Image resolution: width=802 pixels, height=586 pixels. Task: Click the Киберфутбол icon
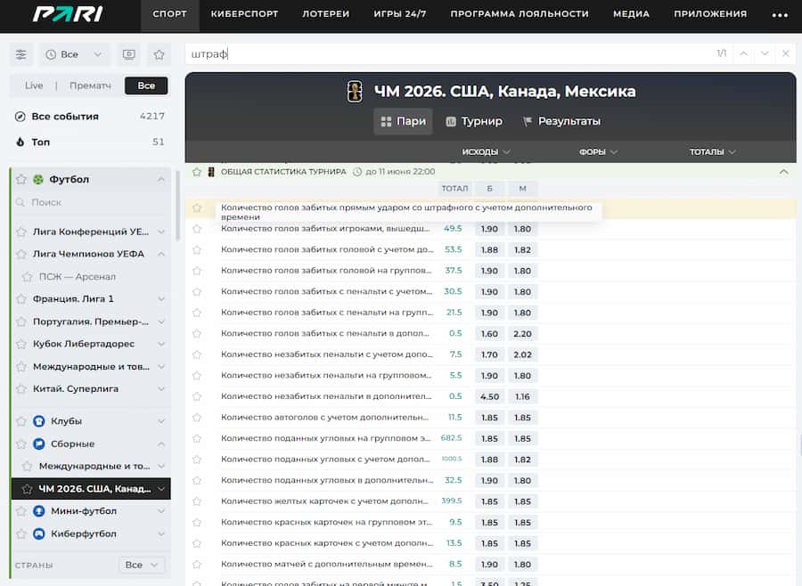[39, 533]
